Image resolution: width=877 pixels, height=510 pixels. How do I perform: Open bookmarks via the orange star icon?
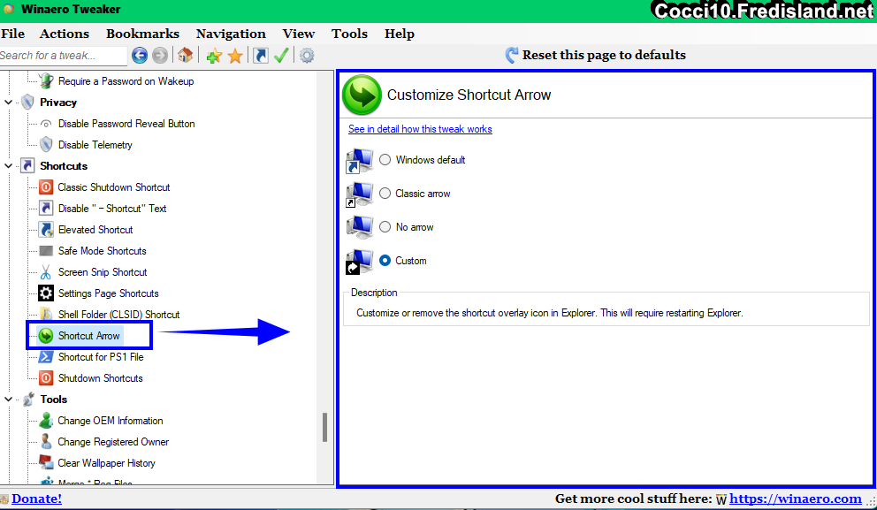pyautogui.click(x=235, y=56)
